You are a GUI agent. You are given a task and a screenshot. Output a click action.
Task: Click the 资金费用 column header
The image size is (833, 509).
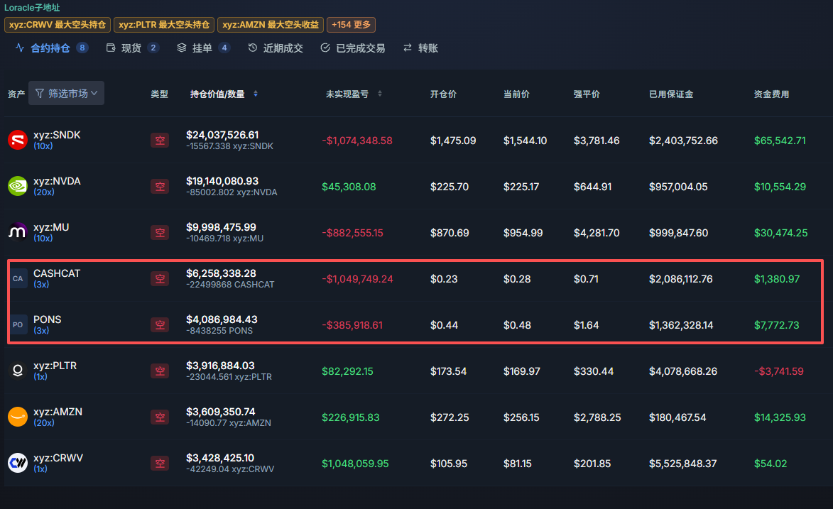tap(771, 94)
